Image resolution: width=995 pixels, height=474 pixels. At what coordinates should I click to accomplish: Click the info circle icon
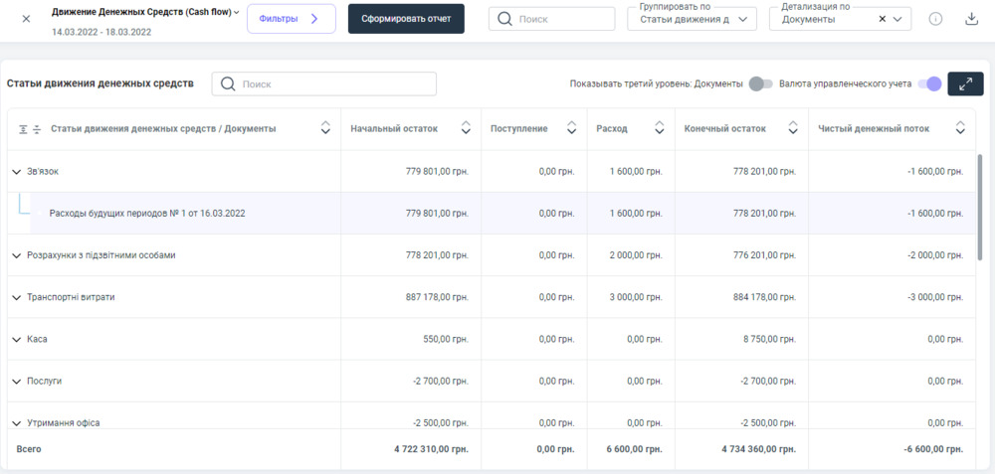(x=935, y=19)
